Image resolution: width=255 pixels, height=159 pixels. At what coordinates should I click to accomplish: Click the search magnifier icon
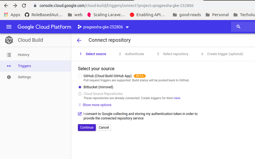[238, 27]
